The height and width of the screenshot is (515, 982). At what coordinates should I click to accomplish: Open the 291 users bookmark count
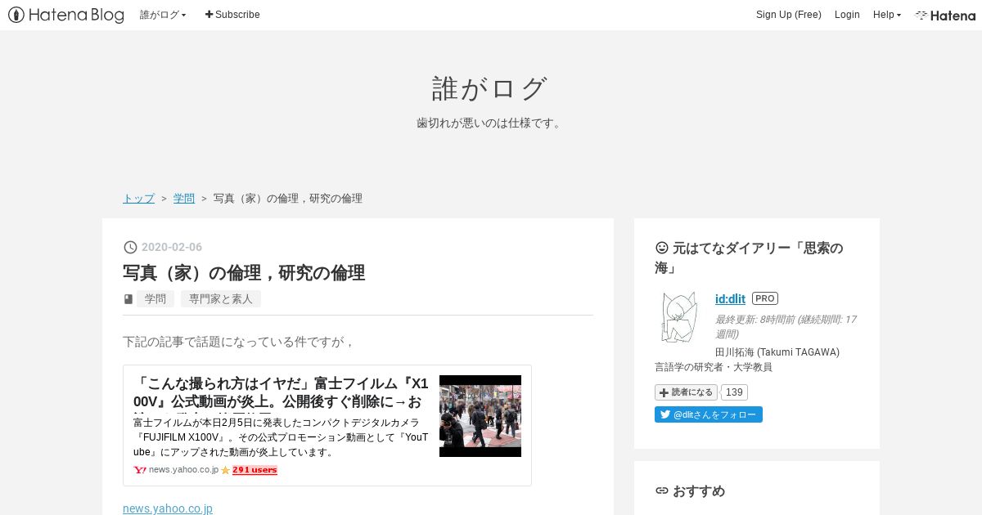point(255,470)
